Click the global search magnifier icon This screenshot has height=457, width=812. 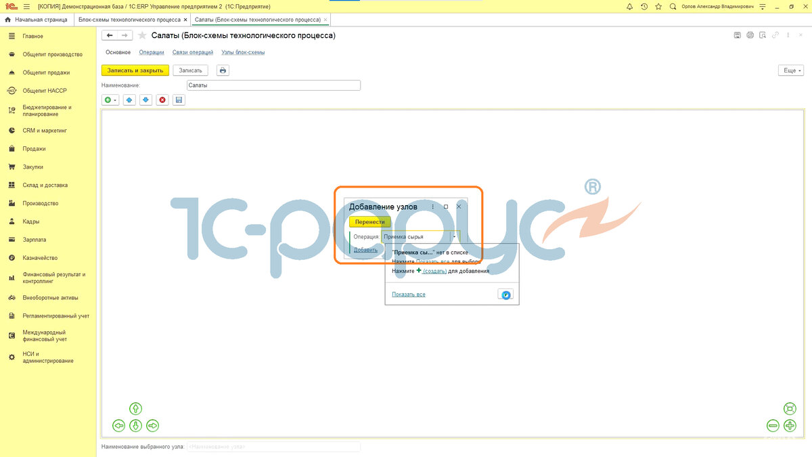click(x=673, y=6)
